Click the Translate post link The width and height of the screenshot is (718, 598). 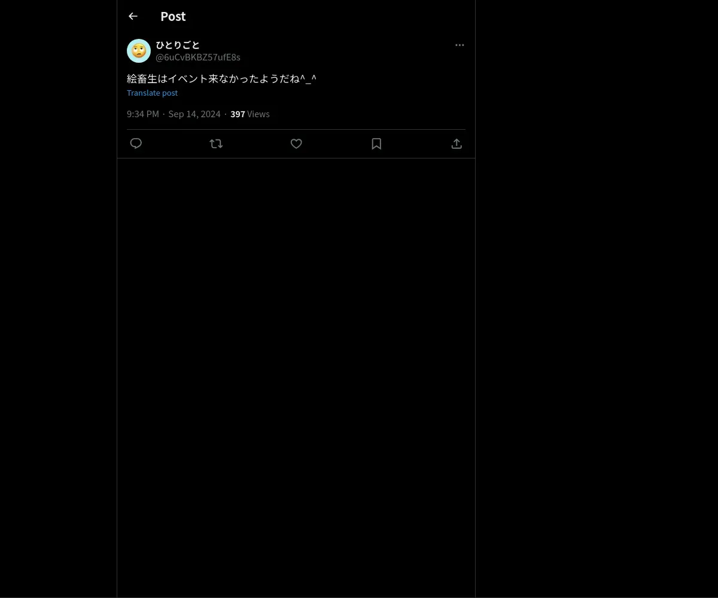pyautogui.click(x=152, y=93)
